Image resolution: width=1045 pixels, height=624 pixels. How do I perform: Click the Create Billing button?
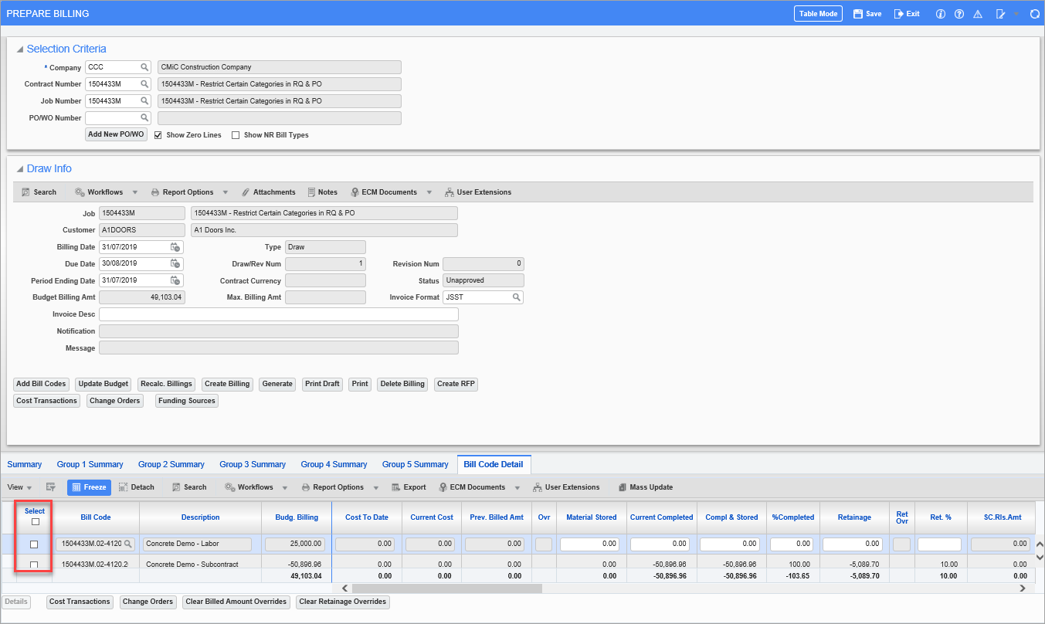coord(227,384)
